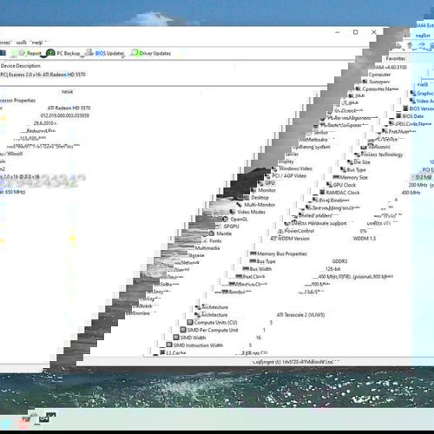Click the BIOS Updates toolbar button

point(105,53)
